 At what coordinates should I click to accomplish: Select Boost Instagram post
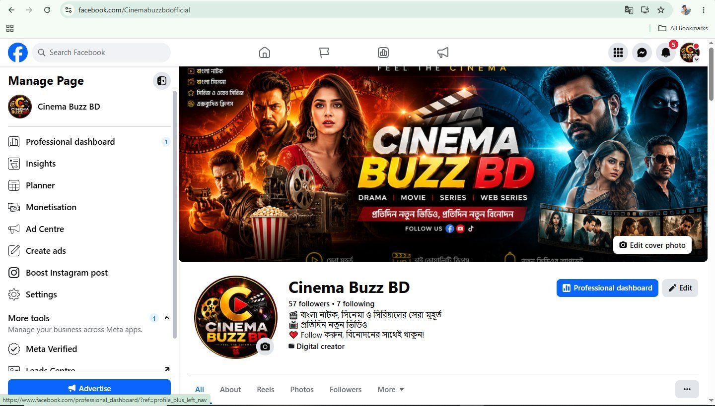coord(89,273)
